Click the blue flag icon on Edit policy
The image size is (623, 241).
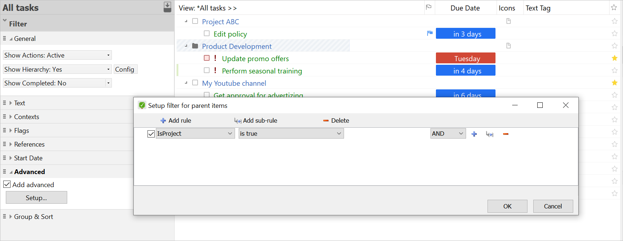tap(430, 33)
